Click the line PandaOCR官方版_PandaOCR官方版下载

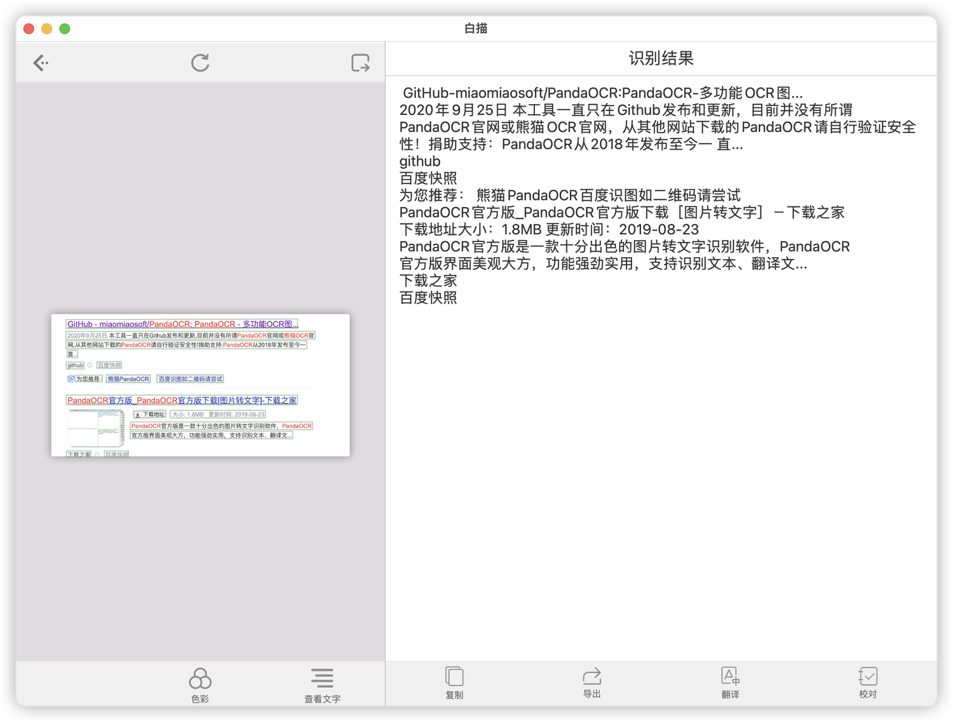tap(622, 212)
